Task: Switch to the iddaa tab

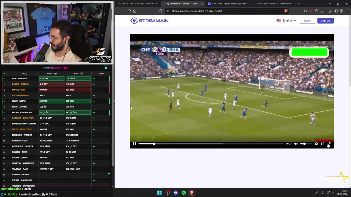Action: click(137, 4)
